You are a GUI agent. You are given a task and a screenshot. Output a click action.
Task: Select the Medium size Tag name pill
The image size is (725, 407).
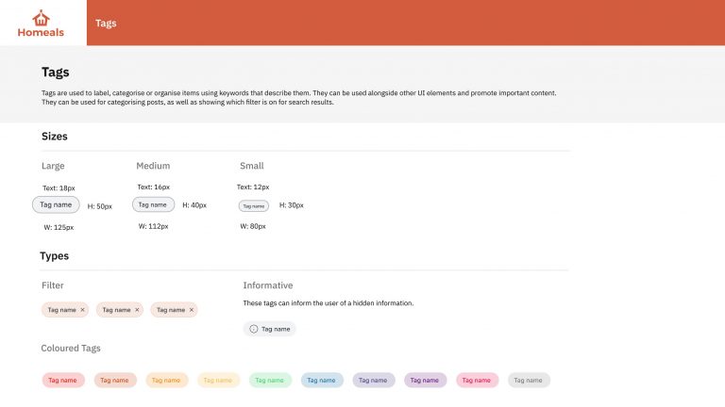[154, 204]
